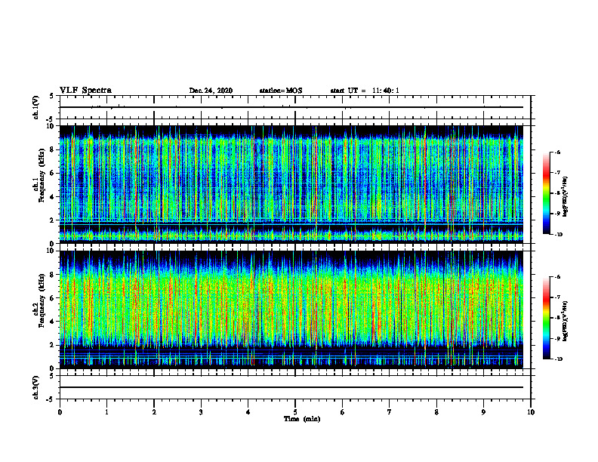Select the ch.1 color bar "log(PSD)" label
This screenshot has height=462, width=598.
(566, 197)
